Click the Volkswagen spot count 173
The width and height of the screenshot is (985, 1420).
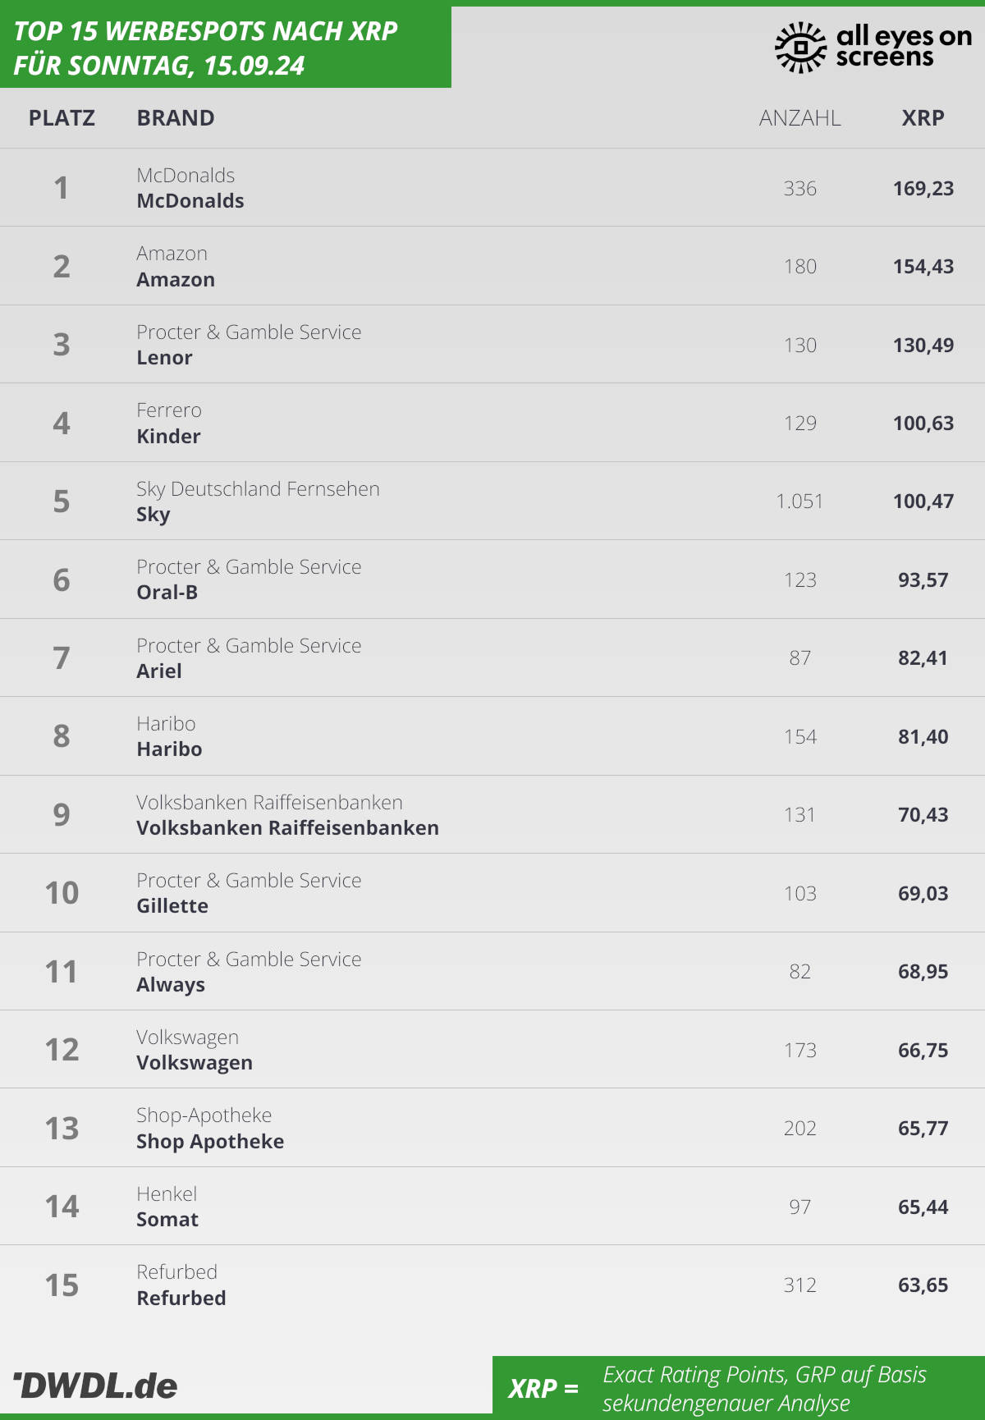click(x=799, y=1051)
